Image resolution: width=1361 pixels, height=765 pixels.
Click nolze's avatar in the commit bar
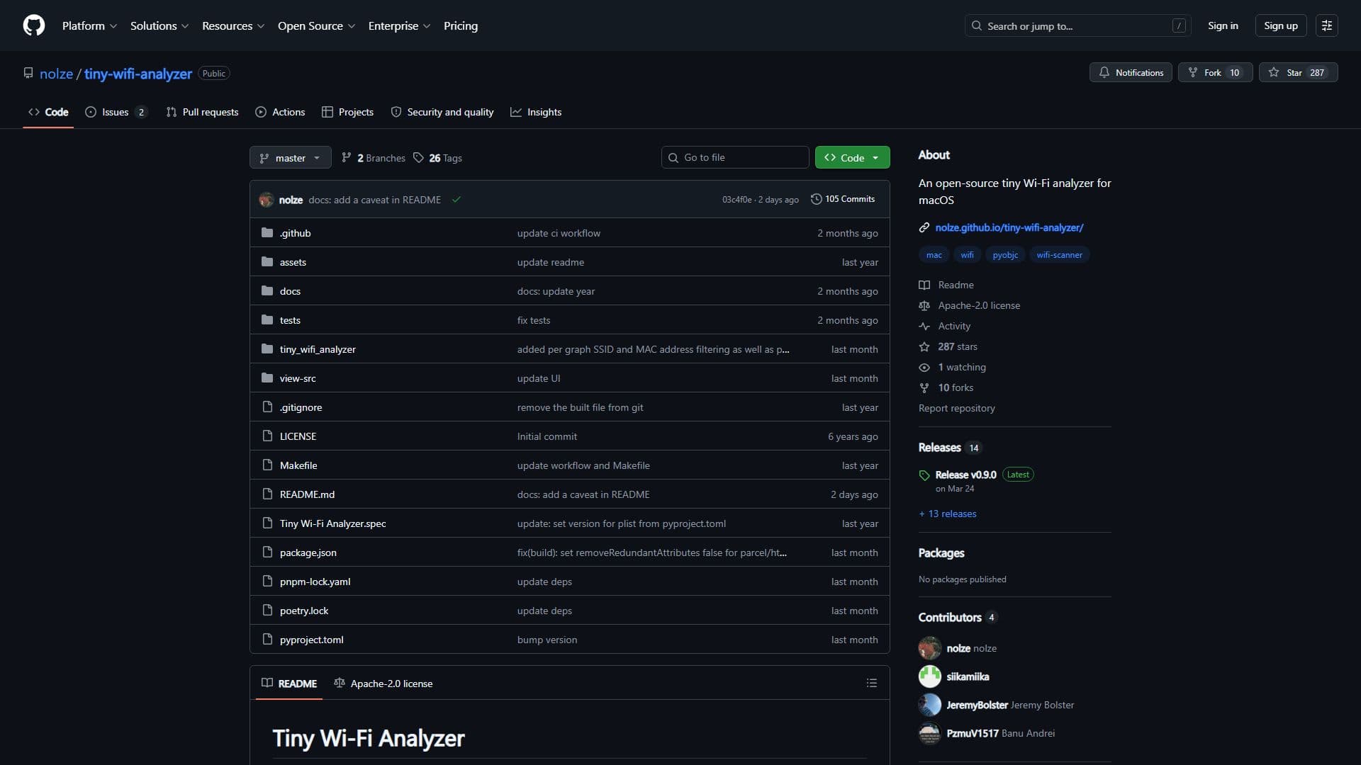coord(267,200)
